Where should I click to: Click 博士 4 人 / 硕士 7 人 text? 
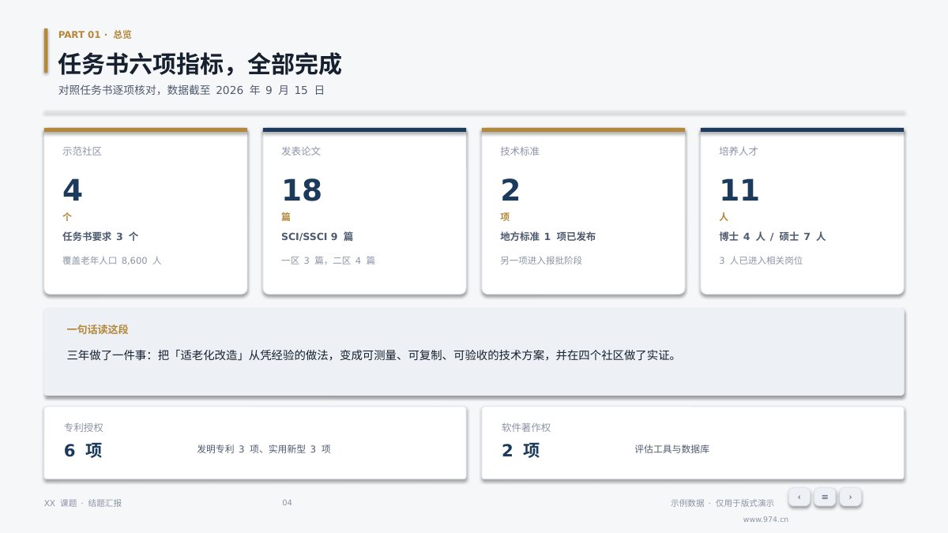coord(772,236)
